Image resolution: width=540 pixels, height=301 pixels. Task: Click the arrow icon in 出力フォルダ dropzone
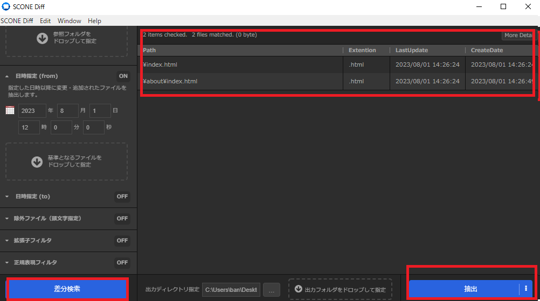click(299, 289)
